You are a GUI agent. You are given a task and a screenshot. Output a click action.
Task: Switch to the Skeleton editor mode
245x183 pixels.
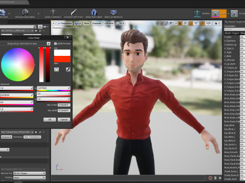pos(197,14)
